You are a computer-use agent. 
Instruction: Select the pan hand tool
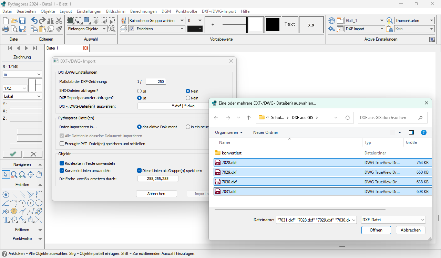click(39, 174)
